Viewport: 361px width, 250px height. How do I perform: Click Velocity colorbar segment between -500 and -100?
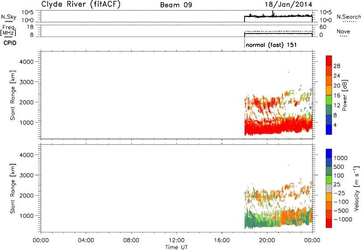(329, 206)
